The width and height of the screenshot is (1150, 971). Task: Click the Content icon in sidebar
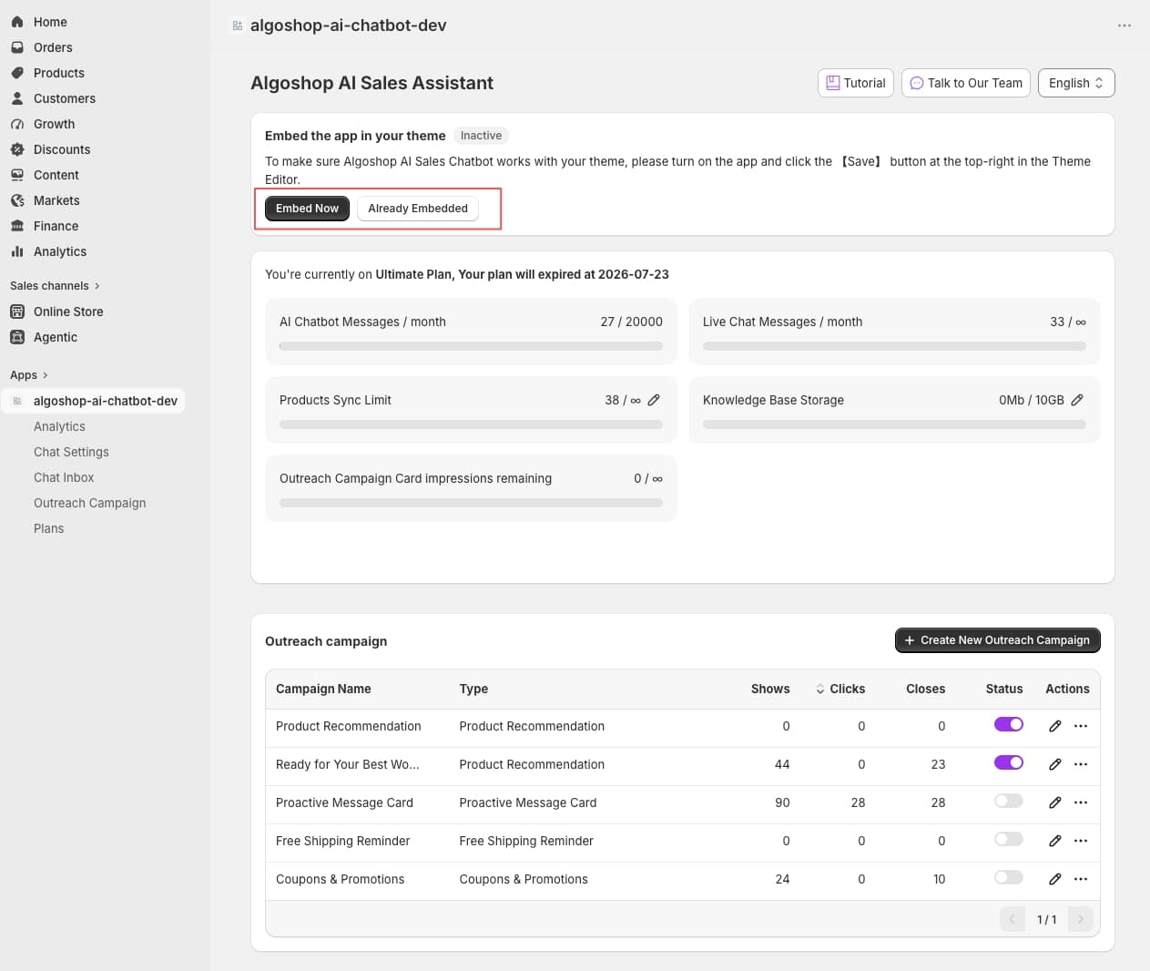(17, 175)
